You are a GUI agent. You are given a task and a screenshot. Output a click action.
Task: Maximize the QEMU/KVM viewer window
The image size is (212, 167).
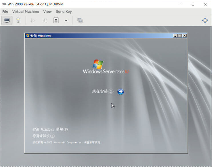tap(193, 4)
